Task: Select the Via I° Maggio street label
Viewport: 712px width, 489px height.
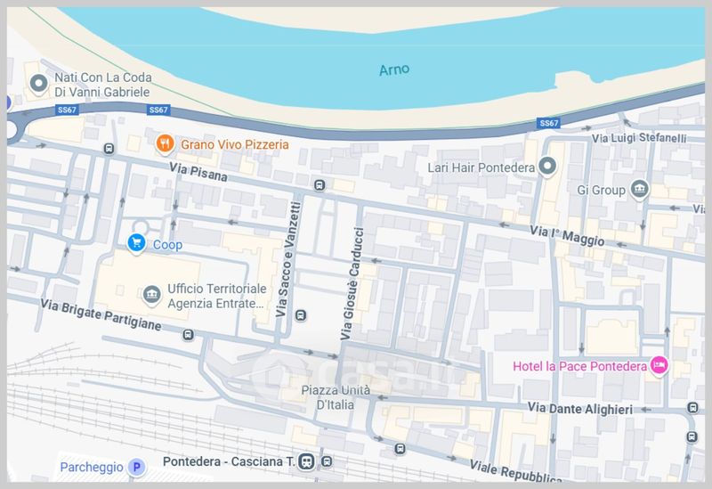Action: [567, 235]
